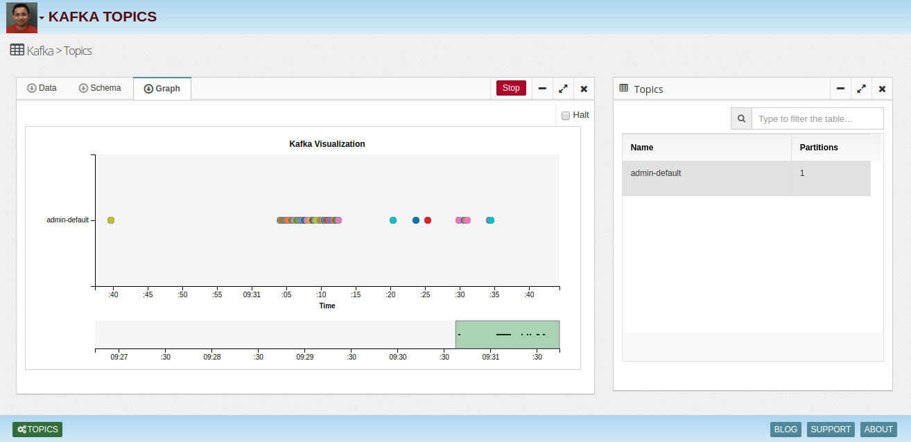The image size is (911, 442).
Task: Click the Graph tab arrow icon
Action: (148, 89)
